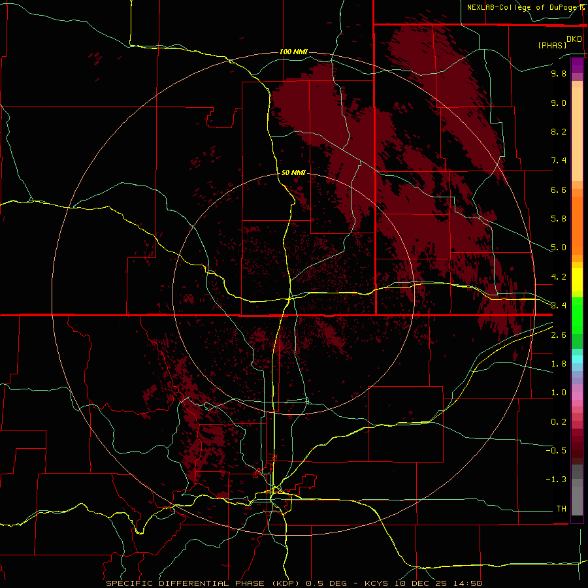The image size is (588, 588).
Task: Pick the orange segment of the color scale
Action: (x=577, y=225)
